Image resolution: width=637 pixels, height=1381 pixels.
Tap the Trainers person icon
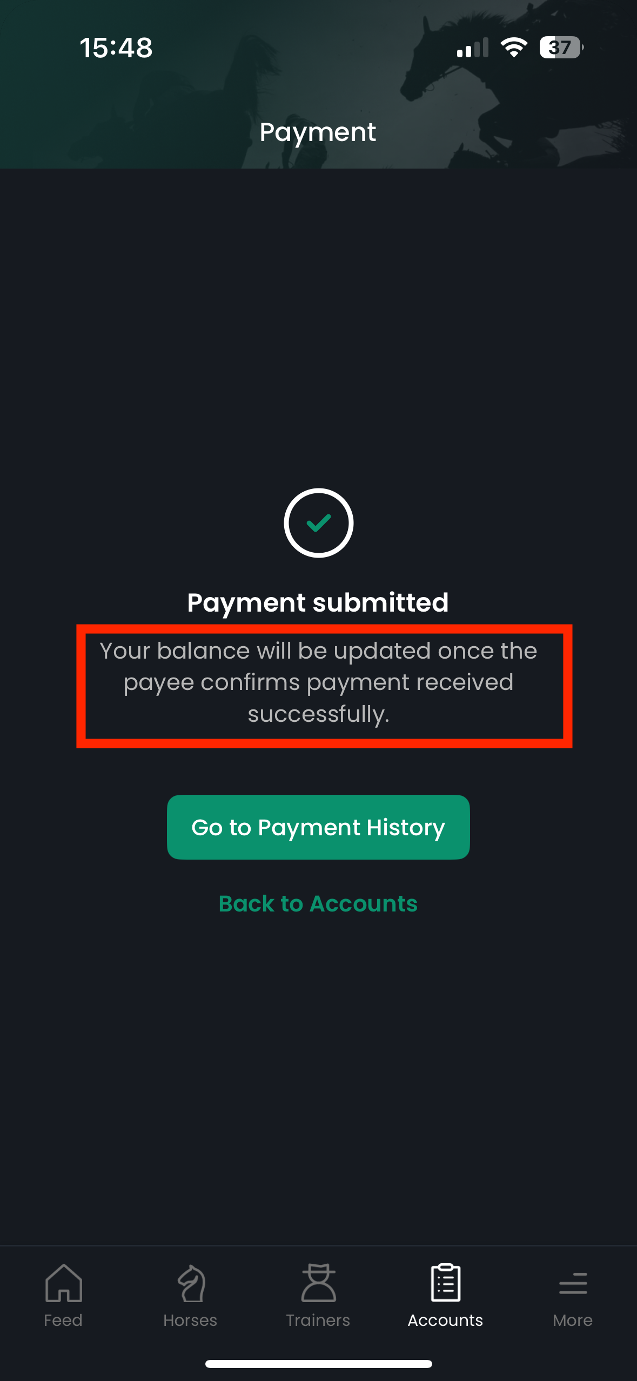318,1283
